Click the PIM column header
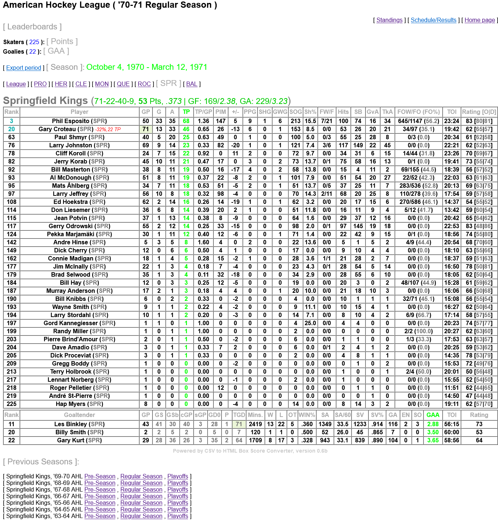This screenshot has height=525, width=498. [x=221, y=112]
